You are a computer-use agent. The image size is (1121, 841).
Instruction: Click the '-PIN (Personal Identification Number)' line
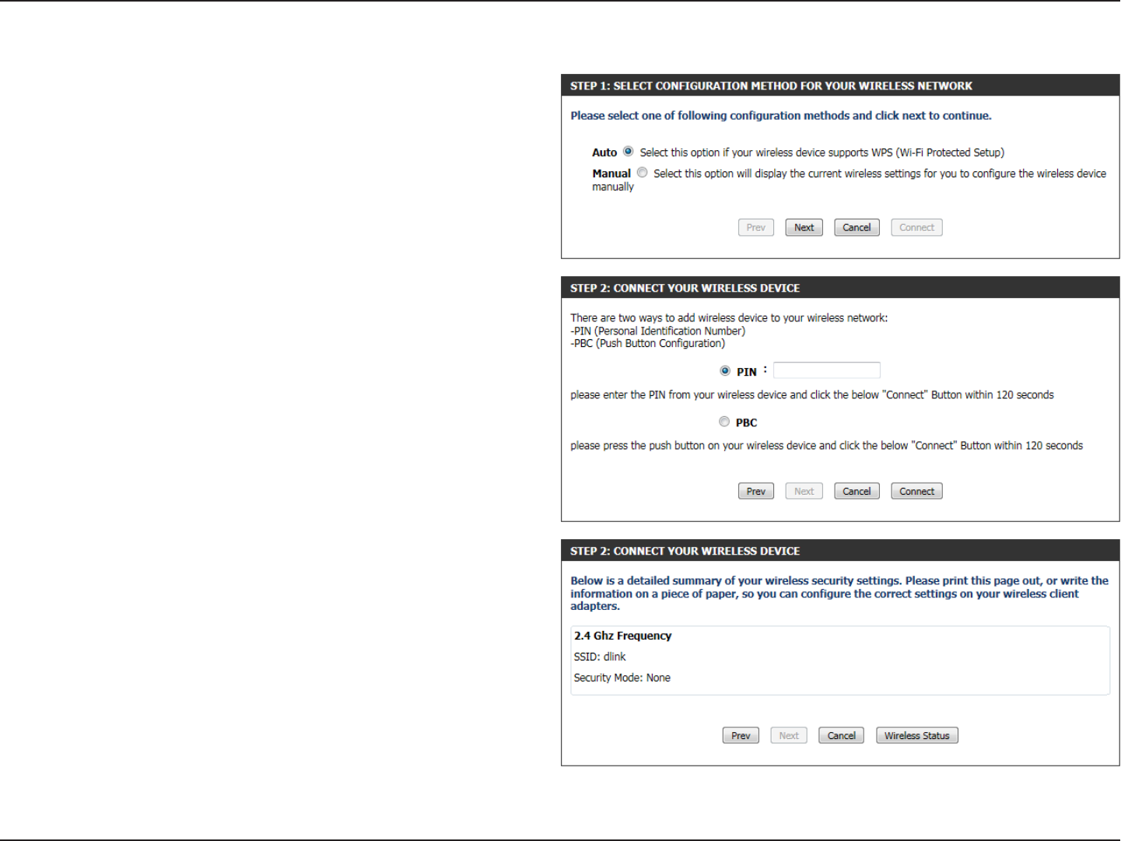click(x=658, y=331)
